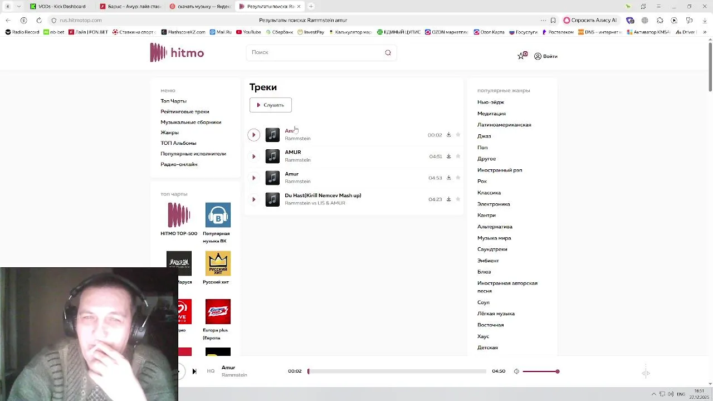Select the Восточная genre
The width and height of the screenshot is (713, 401).
pyautogui.click(x=490, y=325)
